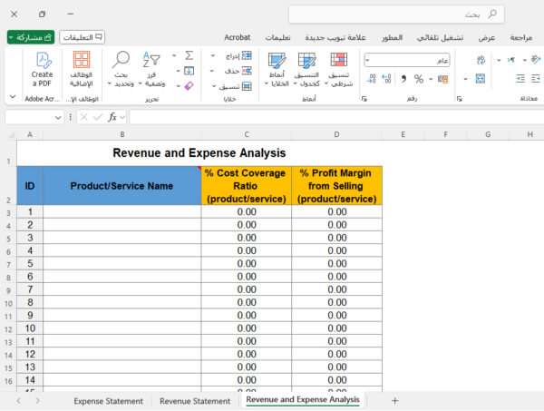Click the Insert Function fx icon
This screenshot has width=544, height=411.
pyautogui.click(x=113, y=117)
